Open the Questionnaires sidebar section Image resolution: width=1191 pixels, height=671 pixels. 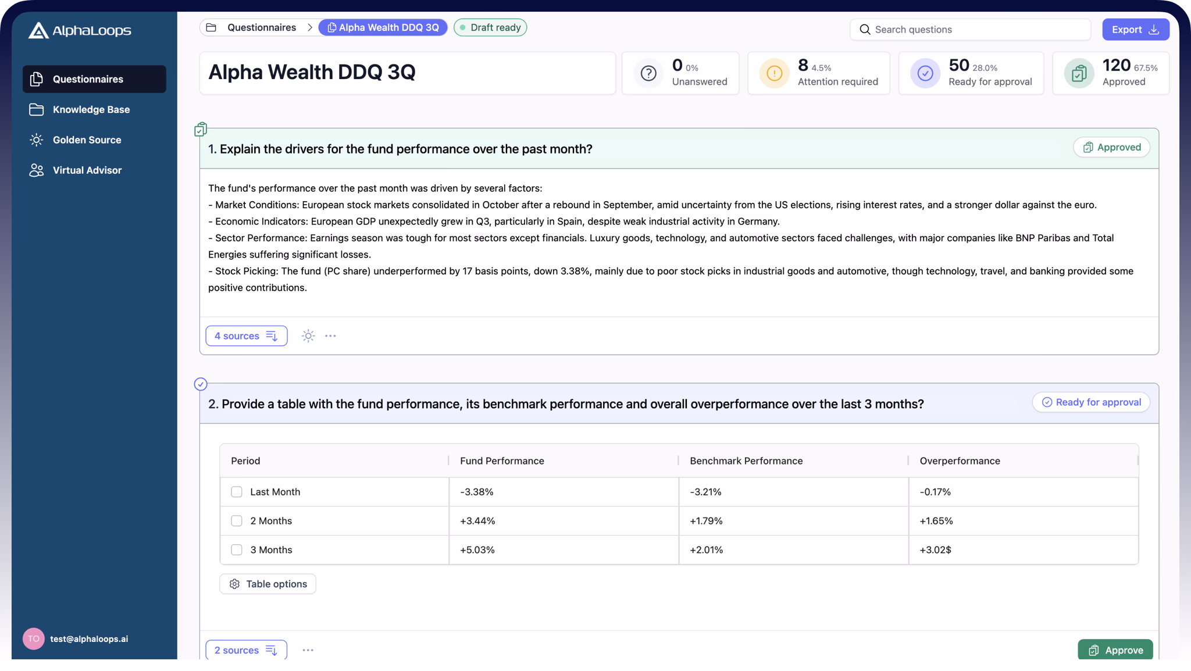coord(94,79)
